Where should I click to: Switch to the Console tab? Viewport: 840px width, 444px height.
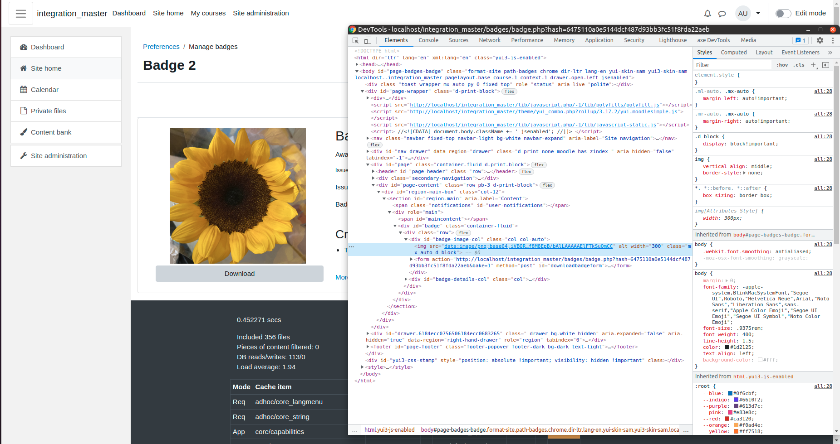(428, 40)
